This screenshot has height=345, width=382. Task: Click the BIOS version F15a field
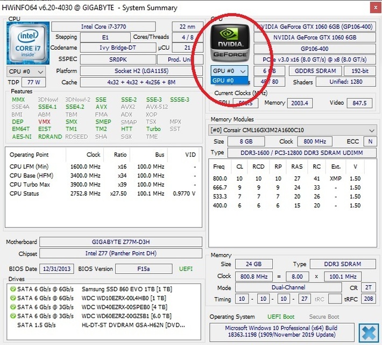(144, 268)
